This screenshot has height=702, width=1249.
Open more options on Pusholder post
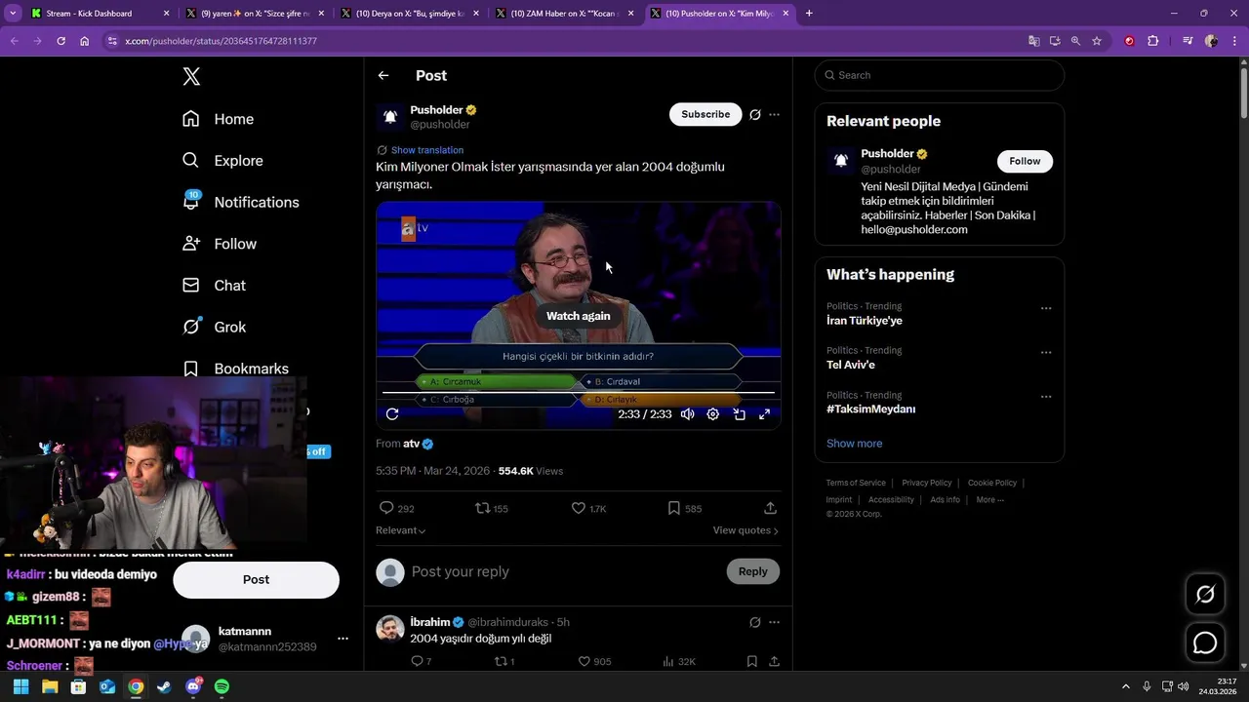click(774, 114)
